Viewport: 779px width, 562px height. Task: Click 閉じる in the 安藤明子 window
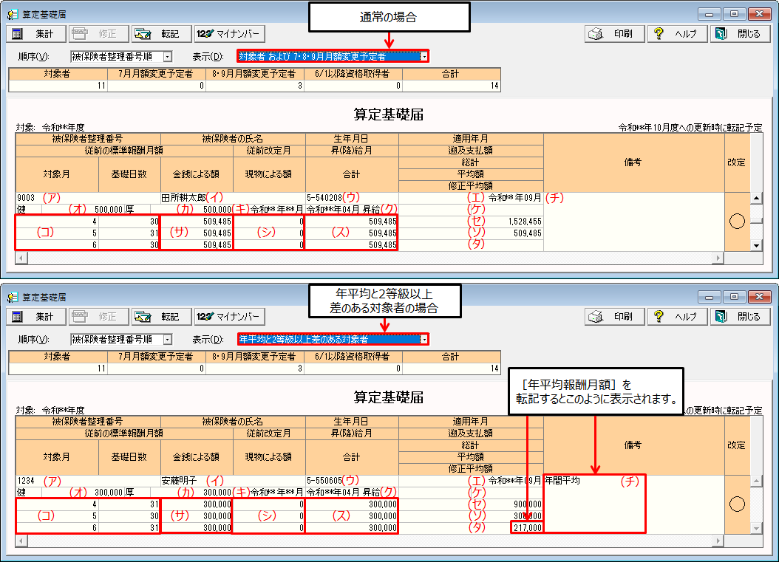739,317
